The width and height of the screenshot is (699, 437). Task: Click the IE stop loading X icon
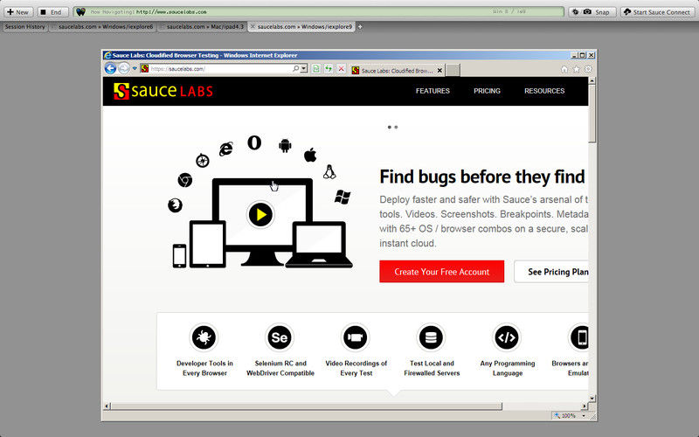[342, 69]
